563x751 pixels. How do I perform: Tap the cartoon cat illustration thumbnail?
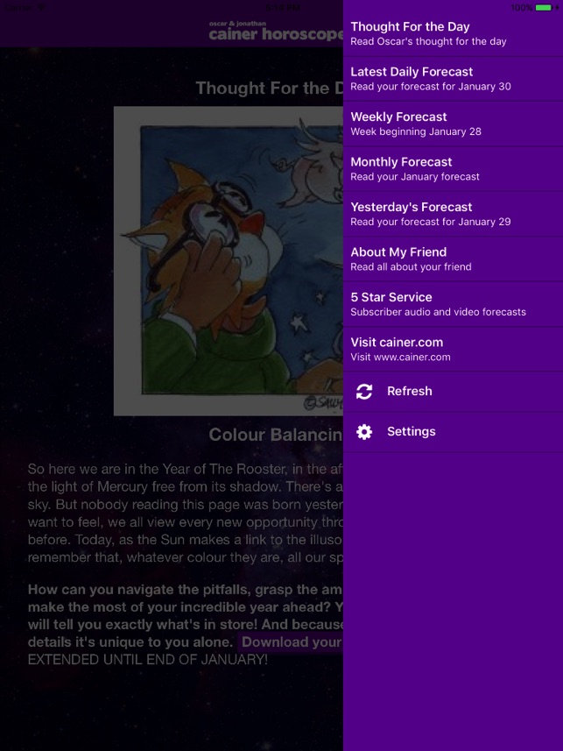point(229,261)
